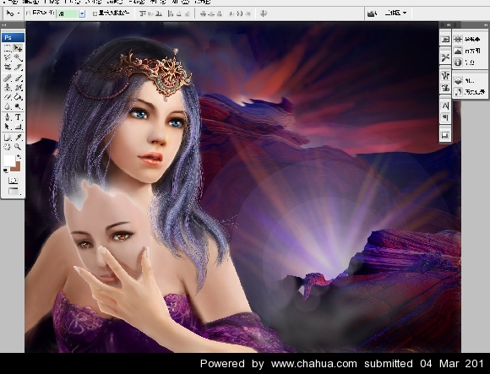
Task: Select the Dodge tool
Action: point(18,106)
